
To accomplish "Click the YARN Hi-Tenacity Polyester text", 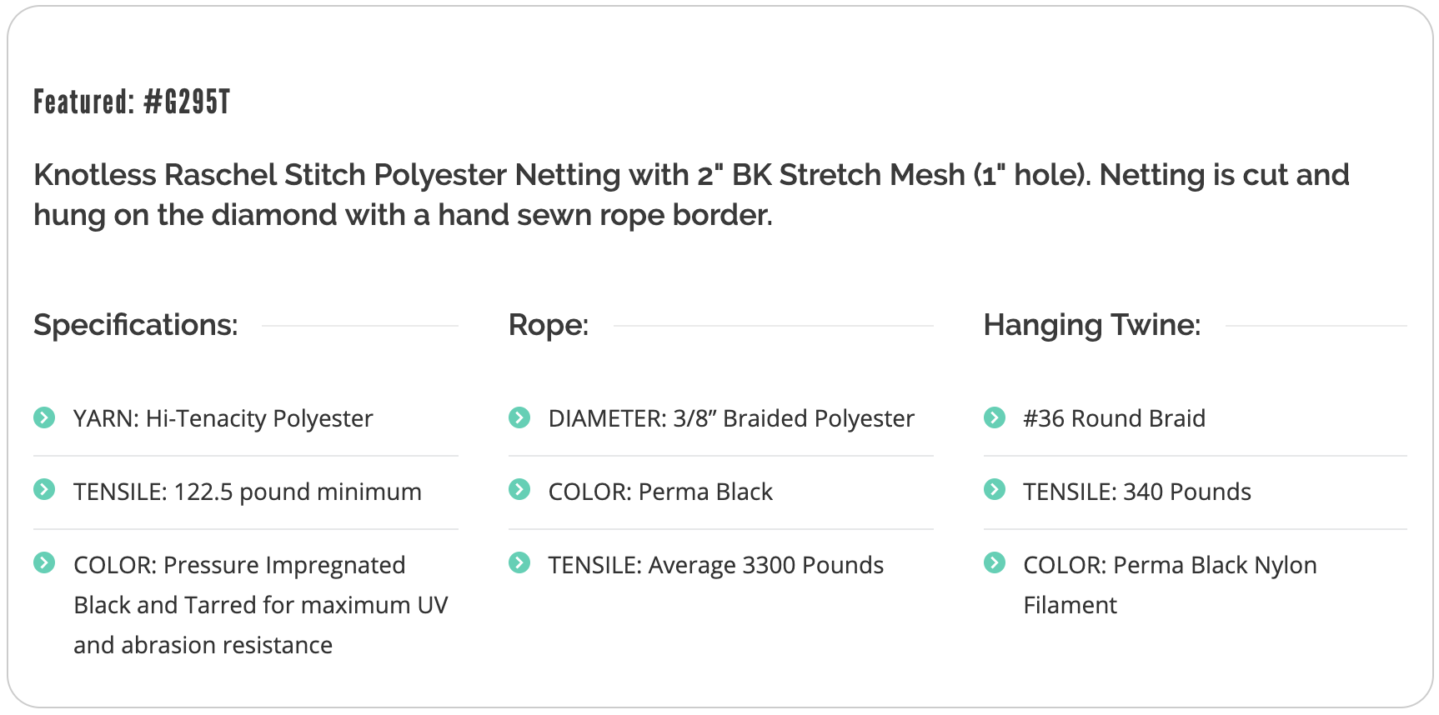I will [x=223, y=418].
